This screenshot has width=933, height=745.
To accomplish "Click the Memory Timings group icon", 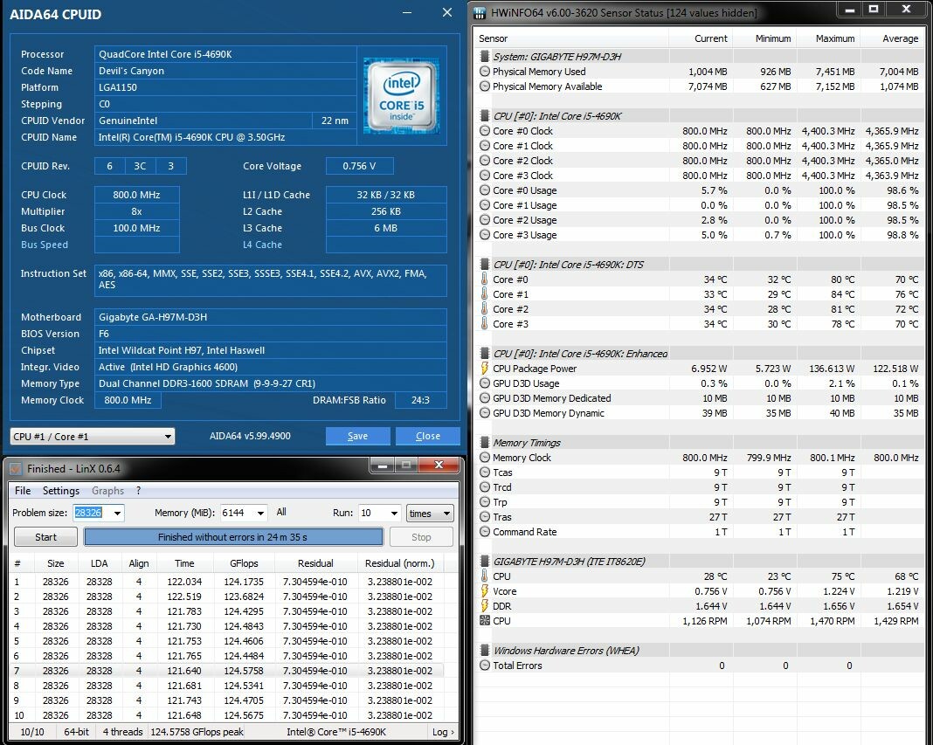I will pos(484,443).
